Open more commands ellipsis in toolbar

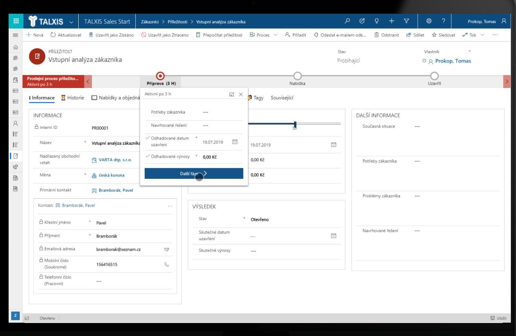tap(495, 35)
